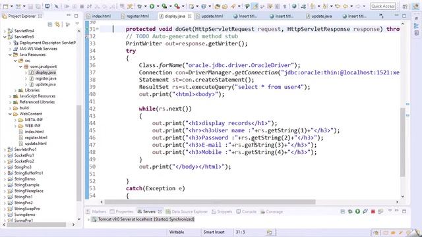Click the Writable status bar entry
The width and height of the screenshot is (422, 237).
[177, 232]
